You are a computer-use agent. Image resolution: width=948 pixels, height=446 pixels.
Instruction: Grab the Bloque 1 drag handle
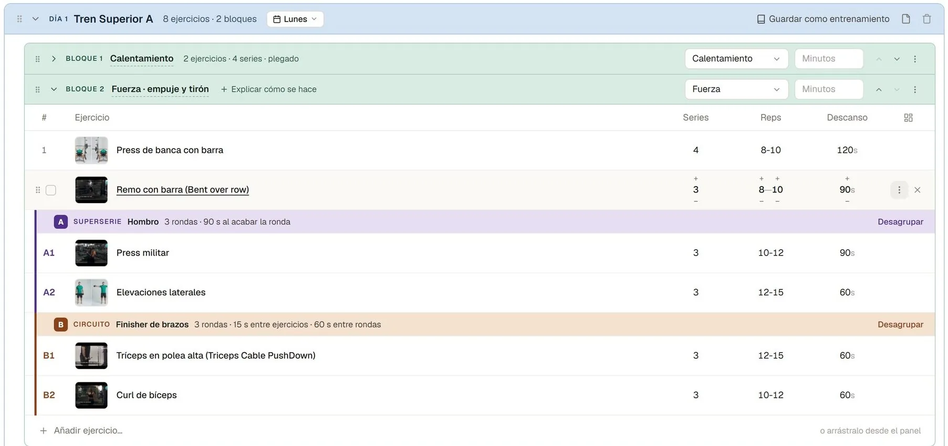pyautogui.click(x=37, y=59)
